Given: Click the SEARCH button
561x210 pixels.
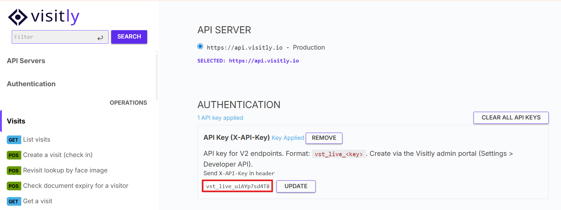Looking at the screenshot, I should point(129,37).
